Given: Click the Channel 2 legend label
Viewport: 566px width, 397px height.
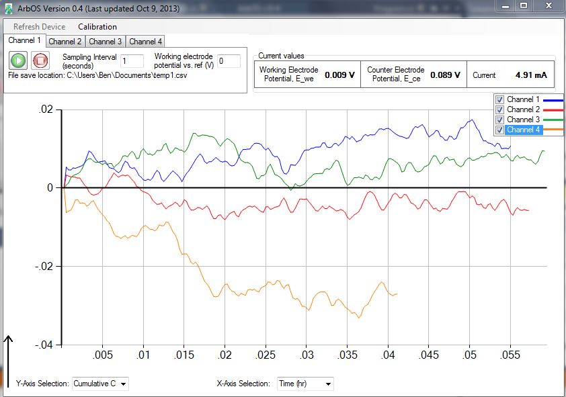Looking at the screenshot, I should coord(524,109).
